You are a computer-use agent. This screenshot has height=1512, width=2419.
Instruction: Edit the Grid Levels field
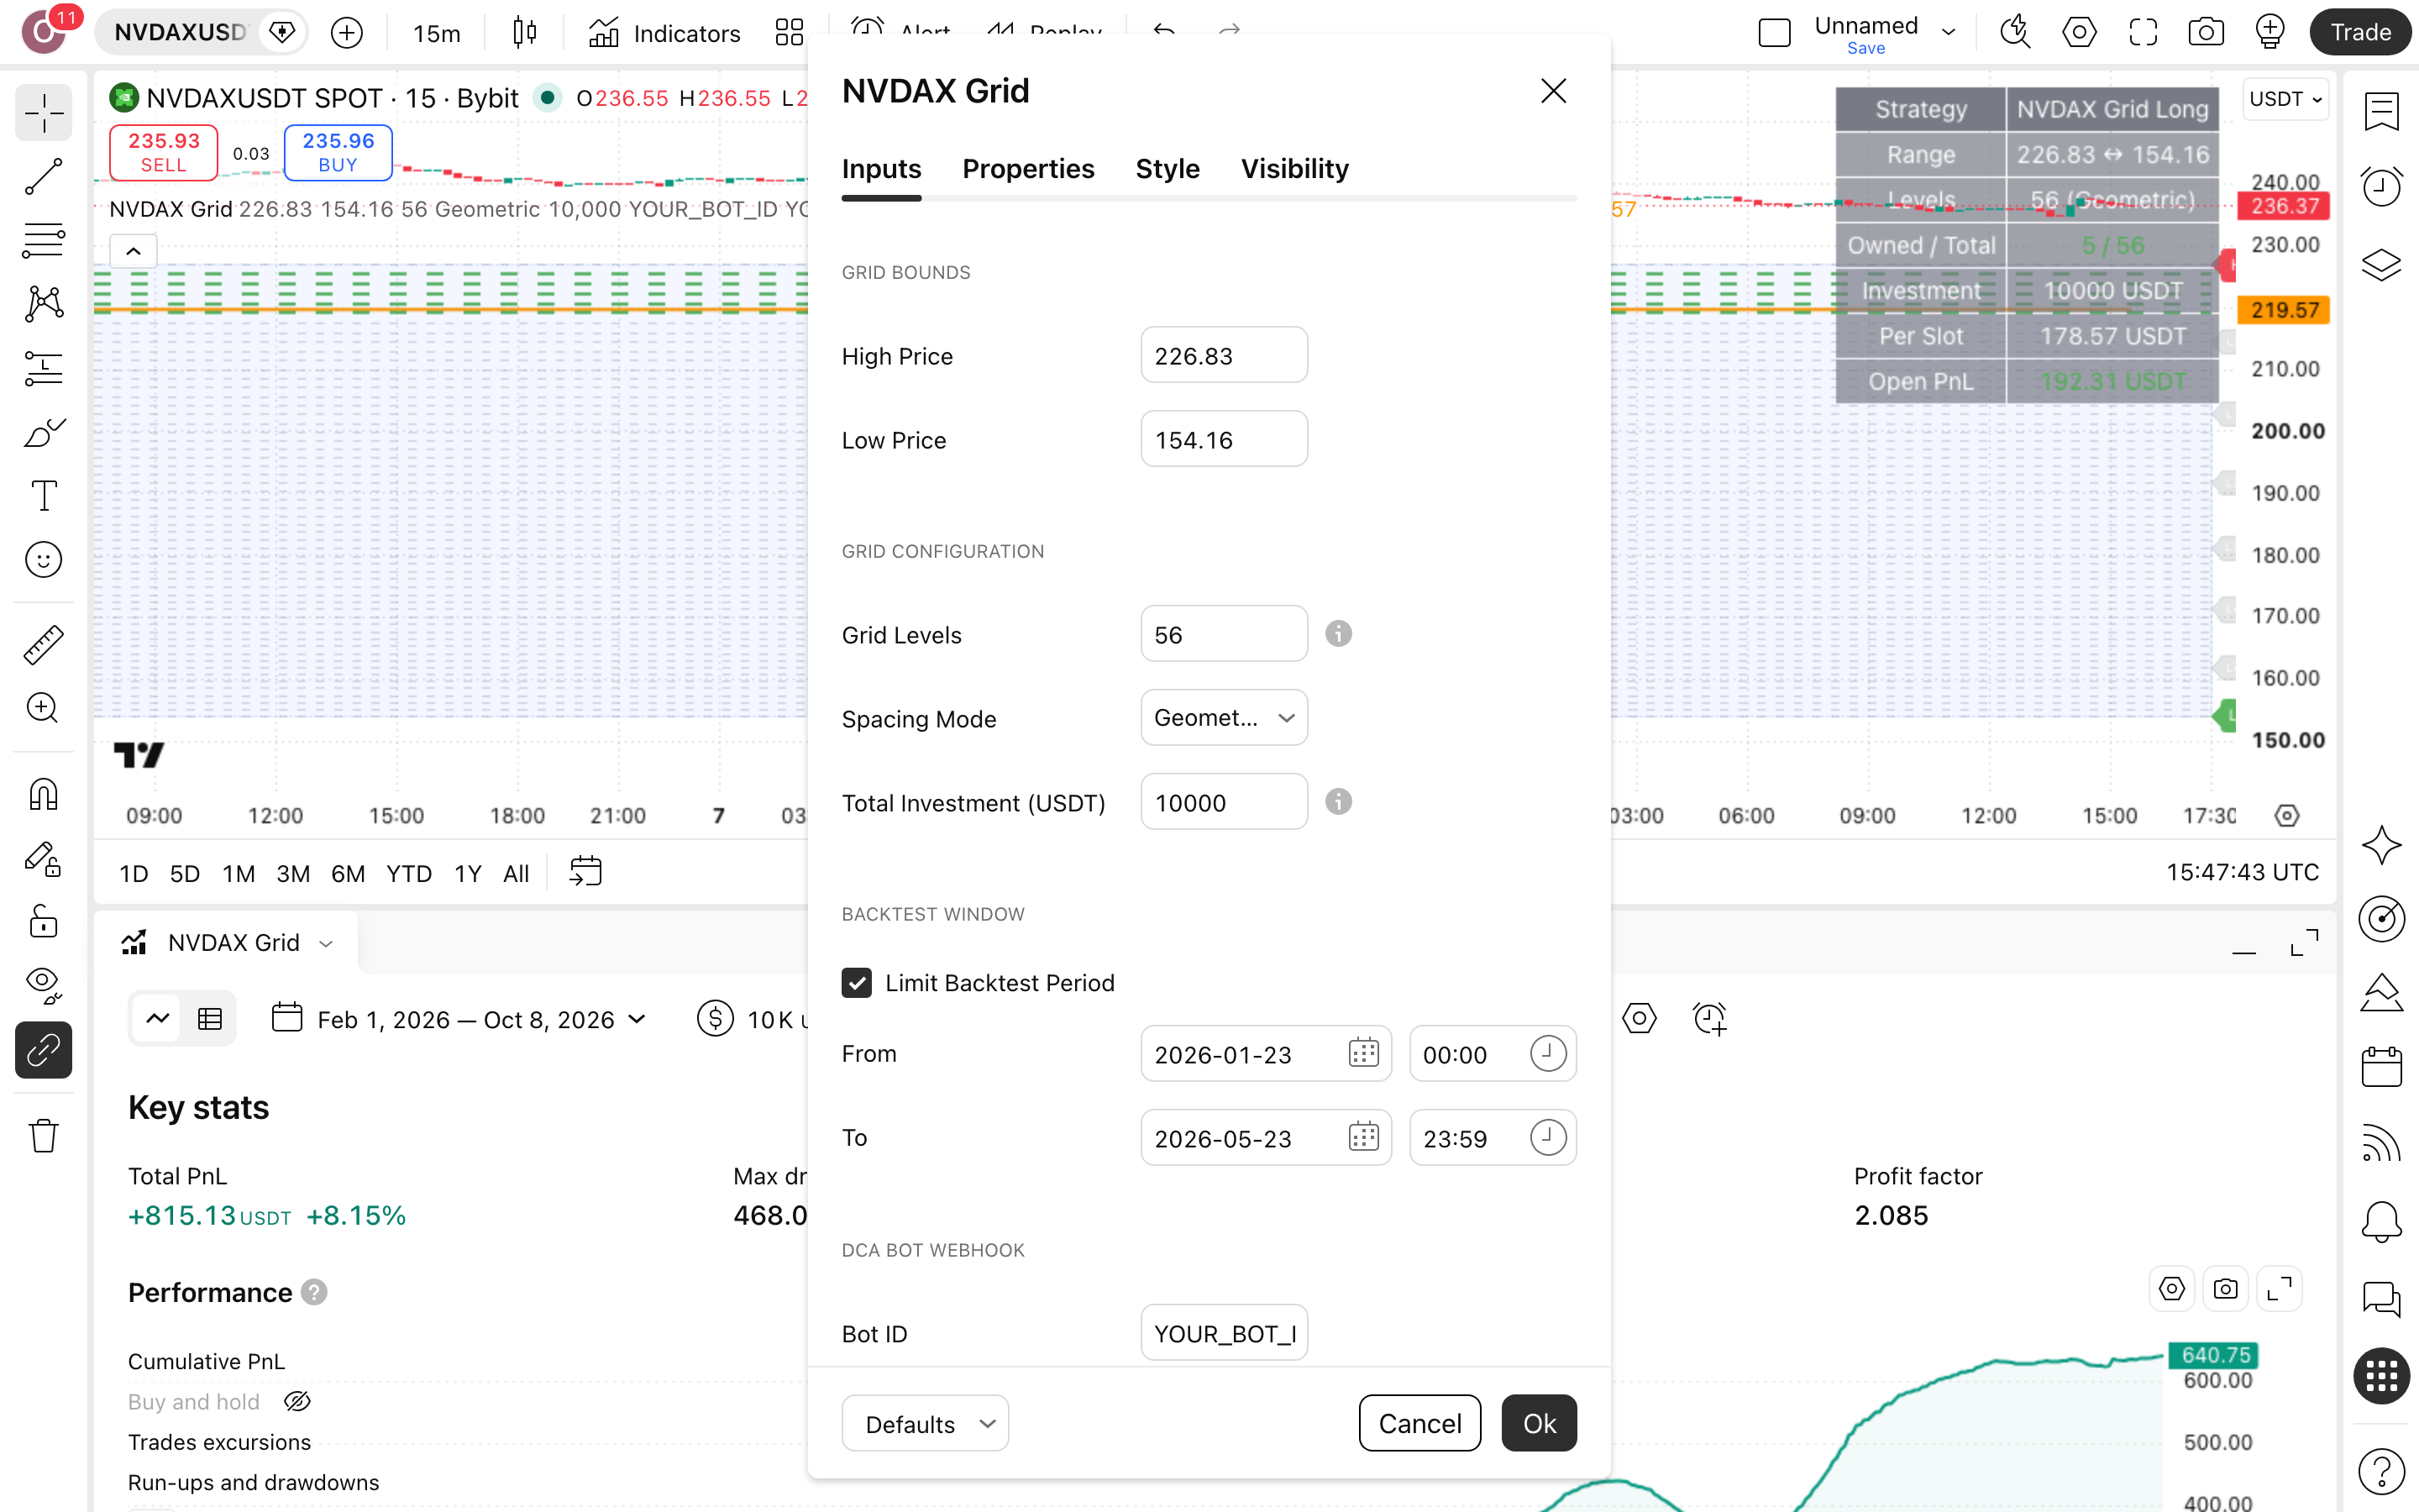(1224, 634)
